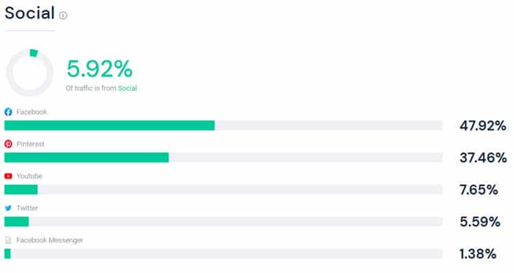This screenshot has width=514, height=273.
Task: Click the Social section heading
Action: click(30, 14)
